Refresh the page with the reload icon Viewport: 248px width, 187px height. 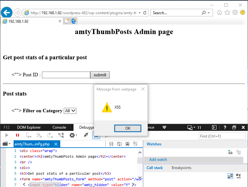145,13
